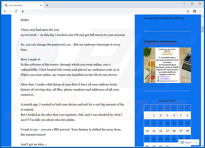The width and height of the screenshot is (205, 148).
Task: Close the forumsaopaulo tab
Action: point(41,5)
